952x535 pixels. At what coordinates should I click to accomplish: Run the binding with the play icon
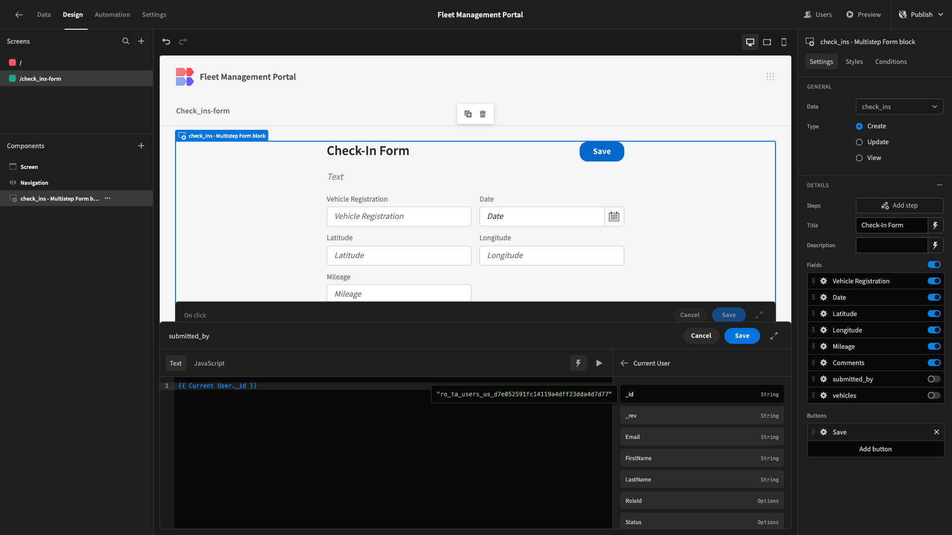599,363
